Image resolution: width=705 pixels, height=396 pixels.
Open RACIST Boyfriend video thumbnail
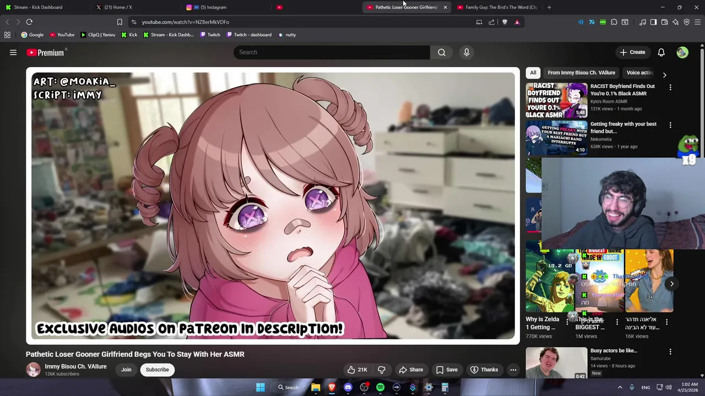(556, 100)
